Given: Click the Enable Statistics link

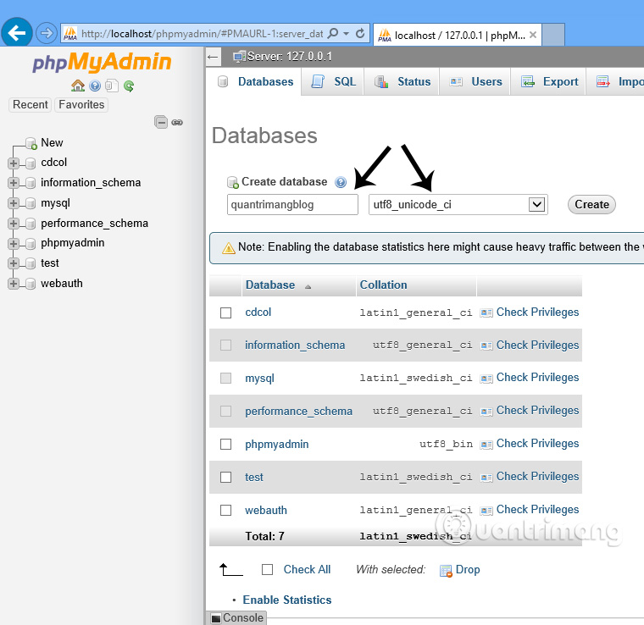Looking at the screenshot, I should (x=286, y=600).
